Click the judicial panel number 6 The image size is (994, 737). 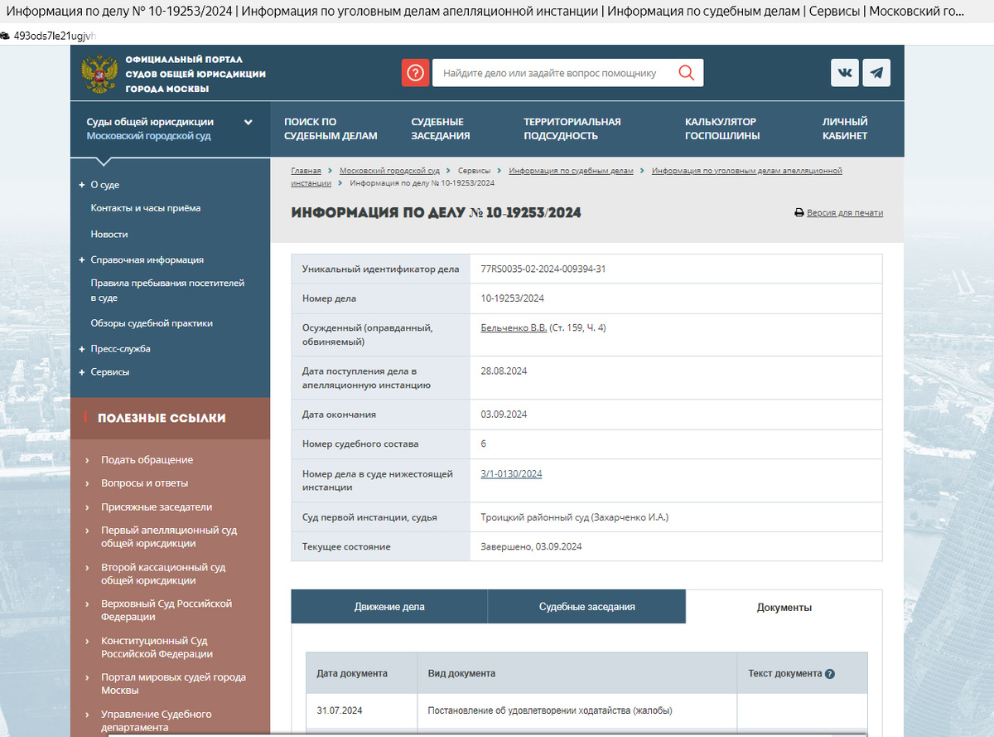pyautogui.click(x=483, y=444)
